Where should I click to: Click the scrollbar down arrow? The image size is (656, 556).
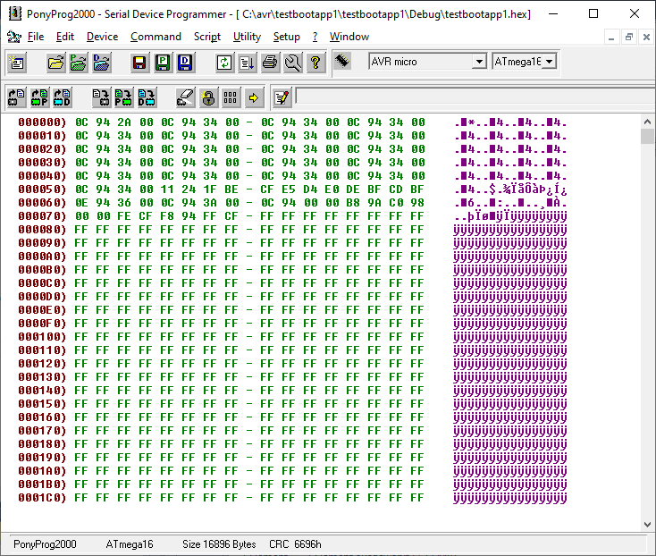click(647, 524)
